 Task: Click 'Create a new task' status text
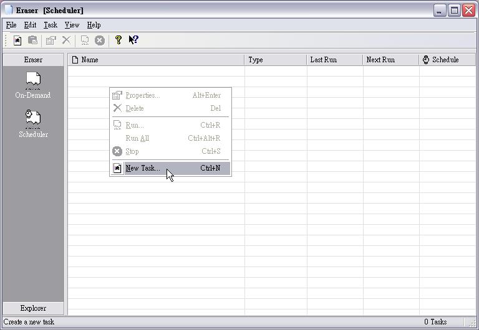pyautogui.click(x=29, y=322)
